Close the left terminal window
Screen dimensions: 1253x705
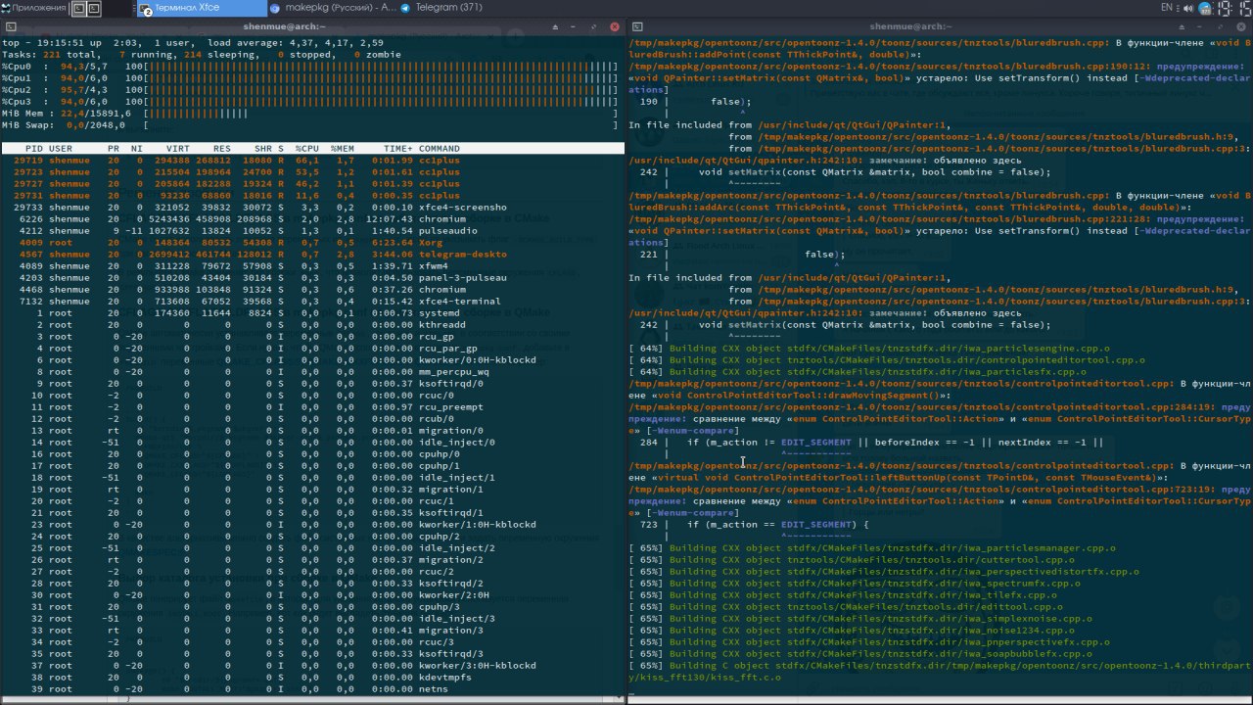(x=614, y=26)
